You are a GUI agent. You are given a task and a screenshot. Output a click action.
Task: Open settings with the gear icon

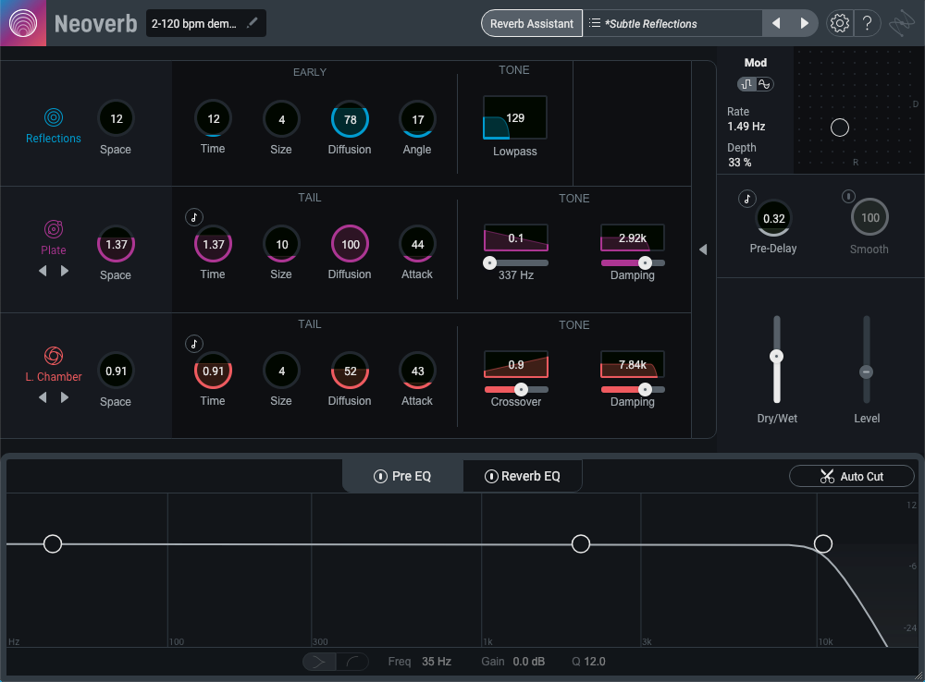point(840,23)
